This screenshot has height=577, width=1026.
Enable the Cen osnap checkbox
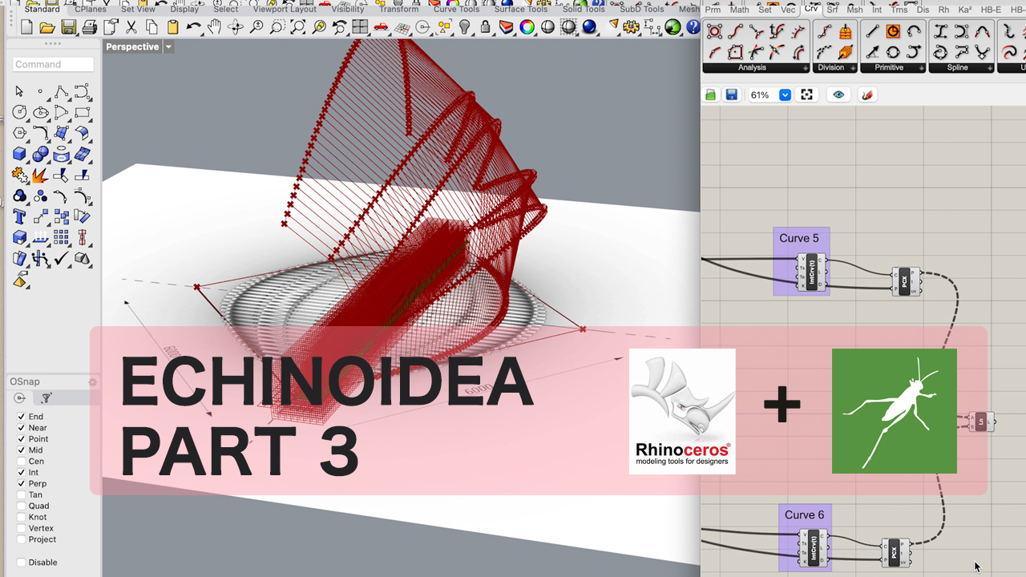[x=22, y=462]
